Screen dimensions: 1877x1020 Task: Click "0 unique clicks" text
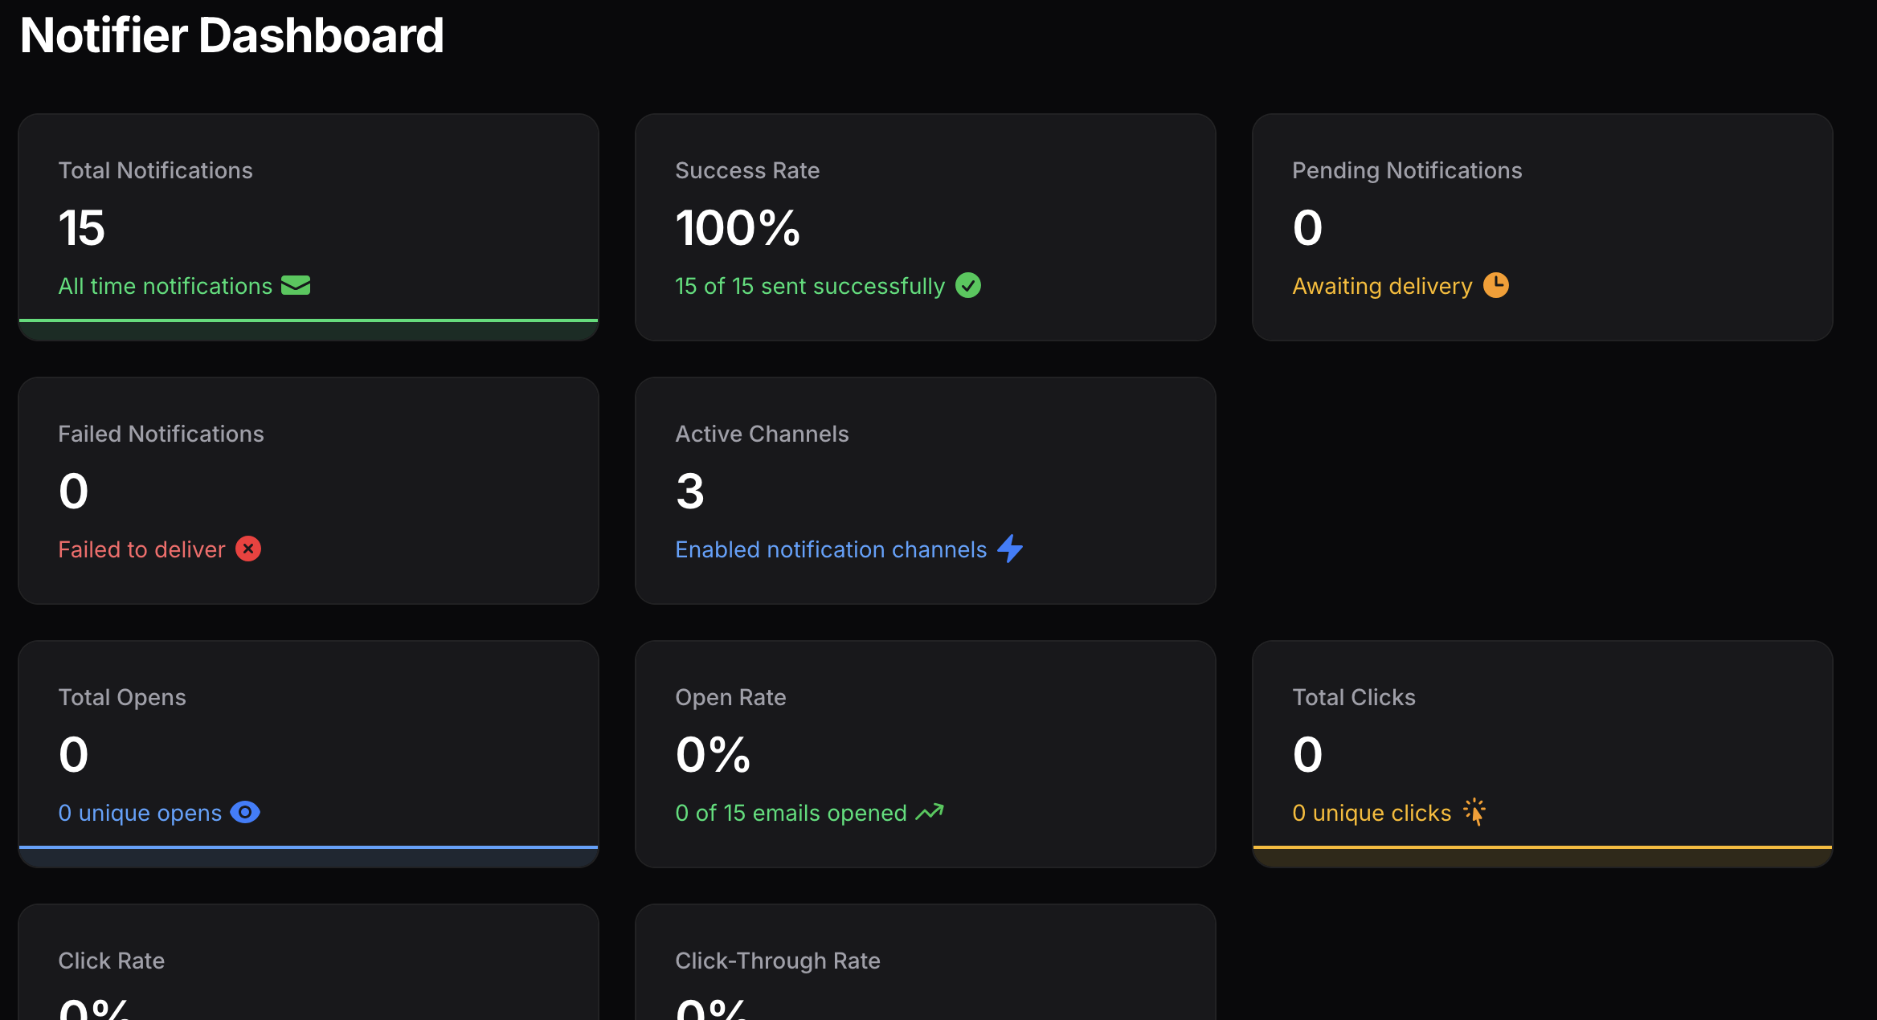(1372, 813)
